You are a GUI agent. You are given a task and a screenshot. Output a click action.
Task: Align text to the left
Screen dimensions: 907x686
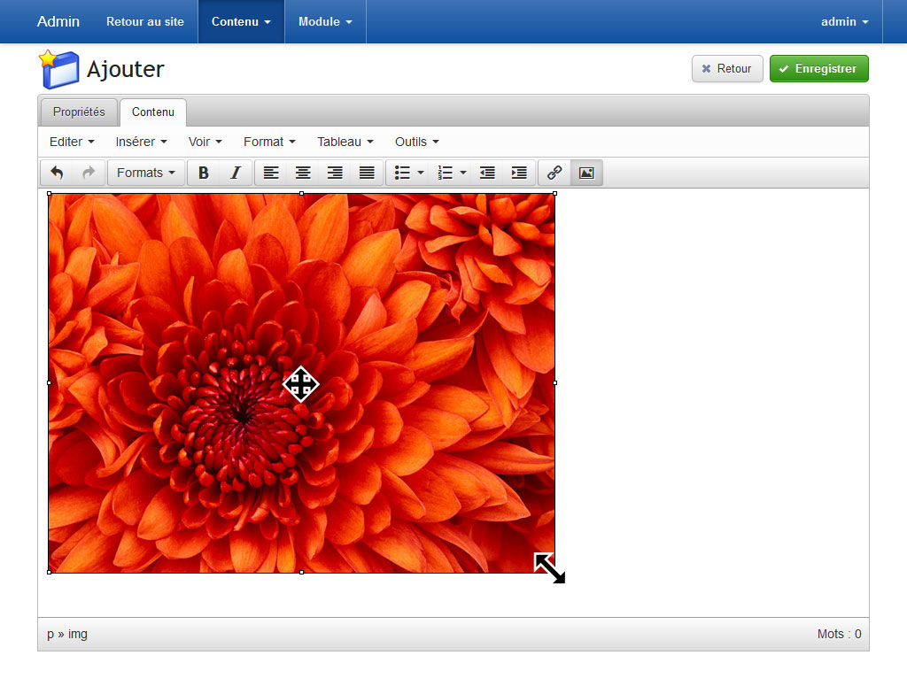pyautogui.click(x=271, y=173)
